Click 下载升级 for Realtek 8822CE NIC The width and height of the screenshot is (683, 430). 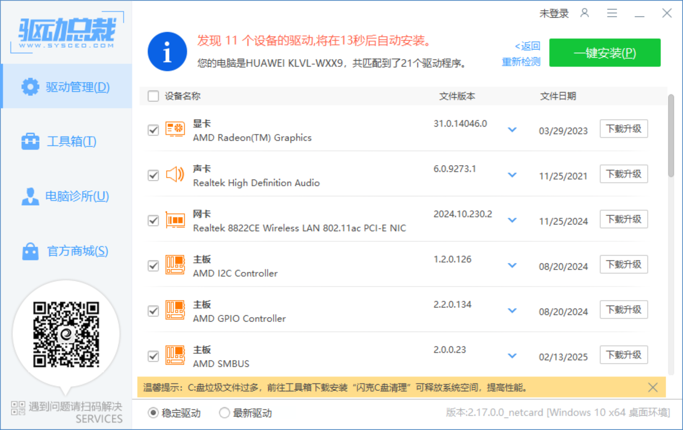(x=624, y=219)
